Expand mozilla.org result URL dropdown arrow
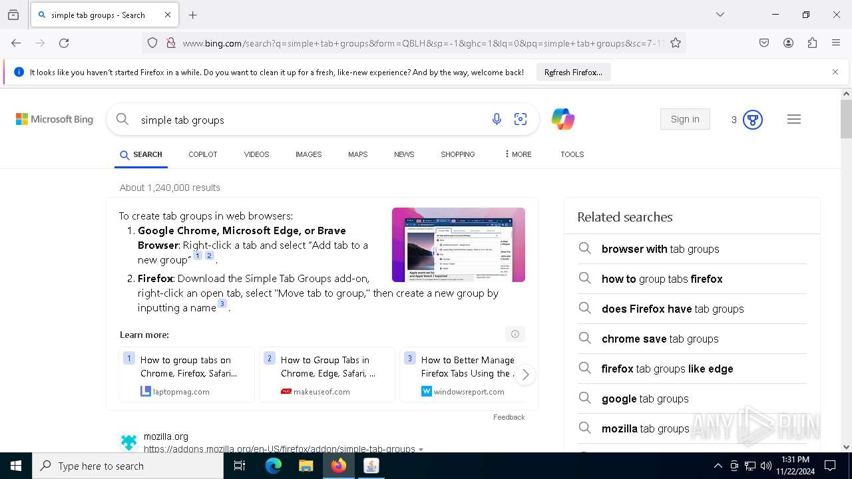Image resolution: width=852 pixels, height=479 pixels. [x=421, y=450]
